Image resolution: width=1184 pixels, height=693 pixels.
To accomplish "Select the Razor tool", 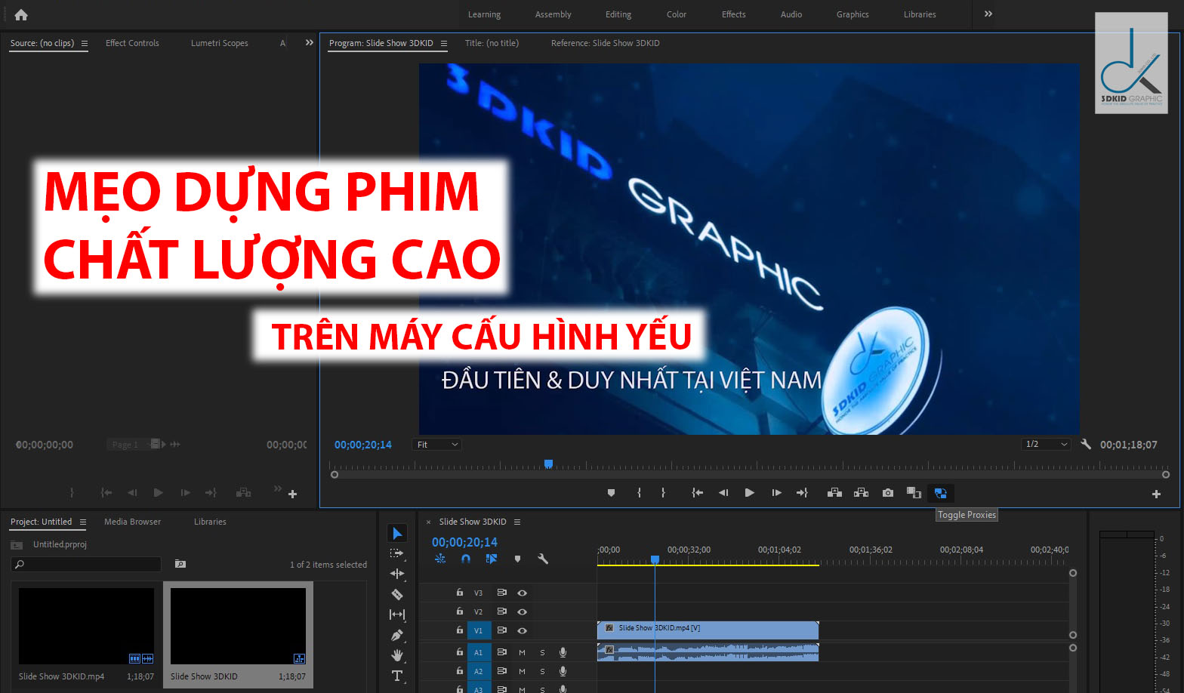I will coord(397,594).
